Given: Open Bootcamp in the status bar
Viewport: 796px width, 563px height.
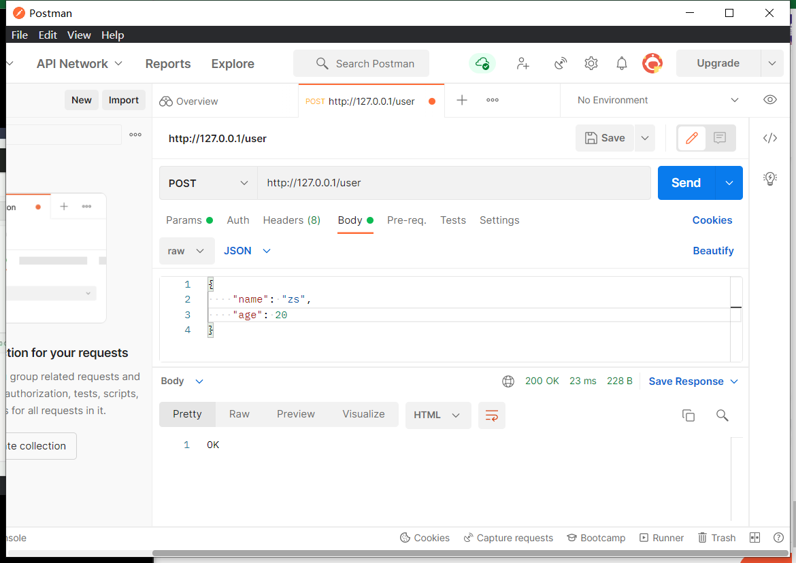Looking at the screenshot, I should [596, 538].
